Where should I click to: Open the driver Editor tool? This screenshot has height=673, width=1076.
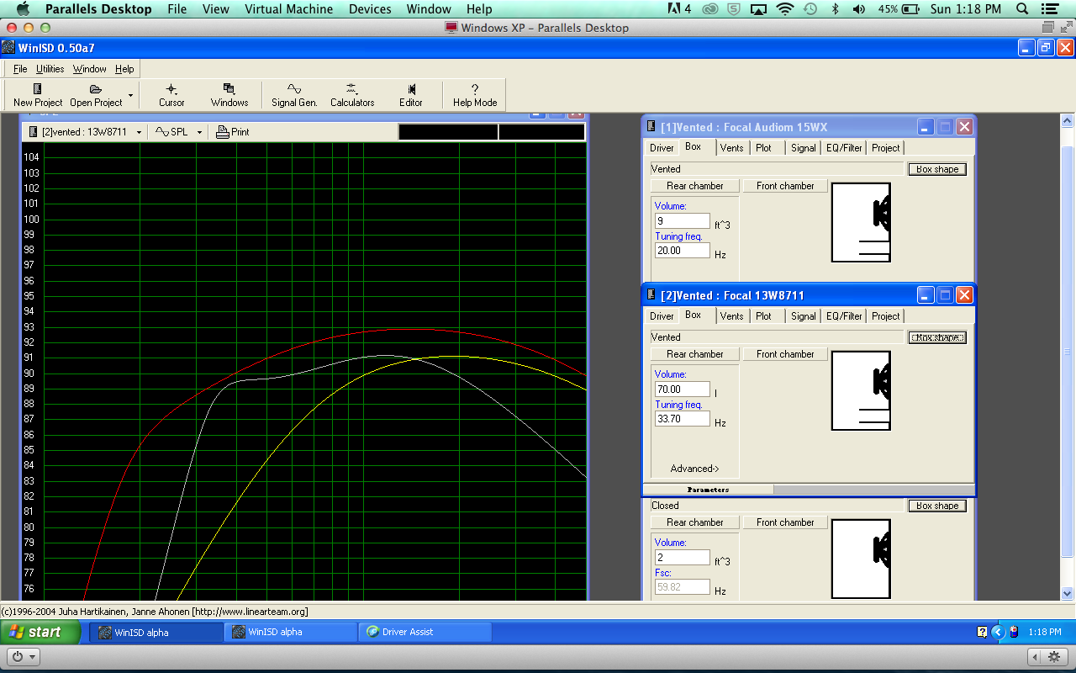click(x=411, y=94)
